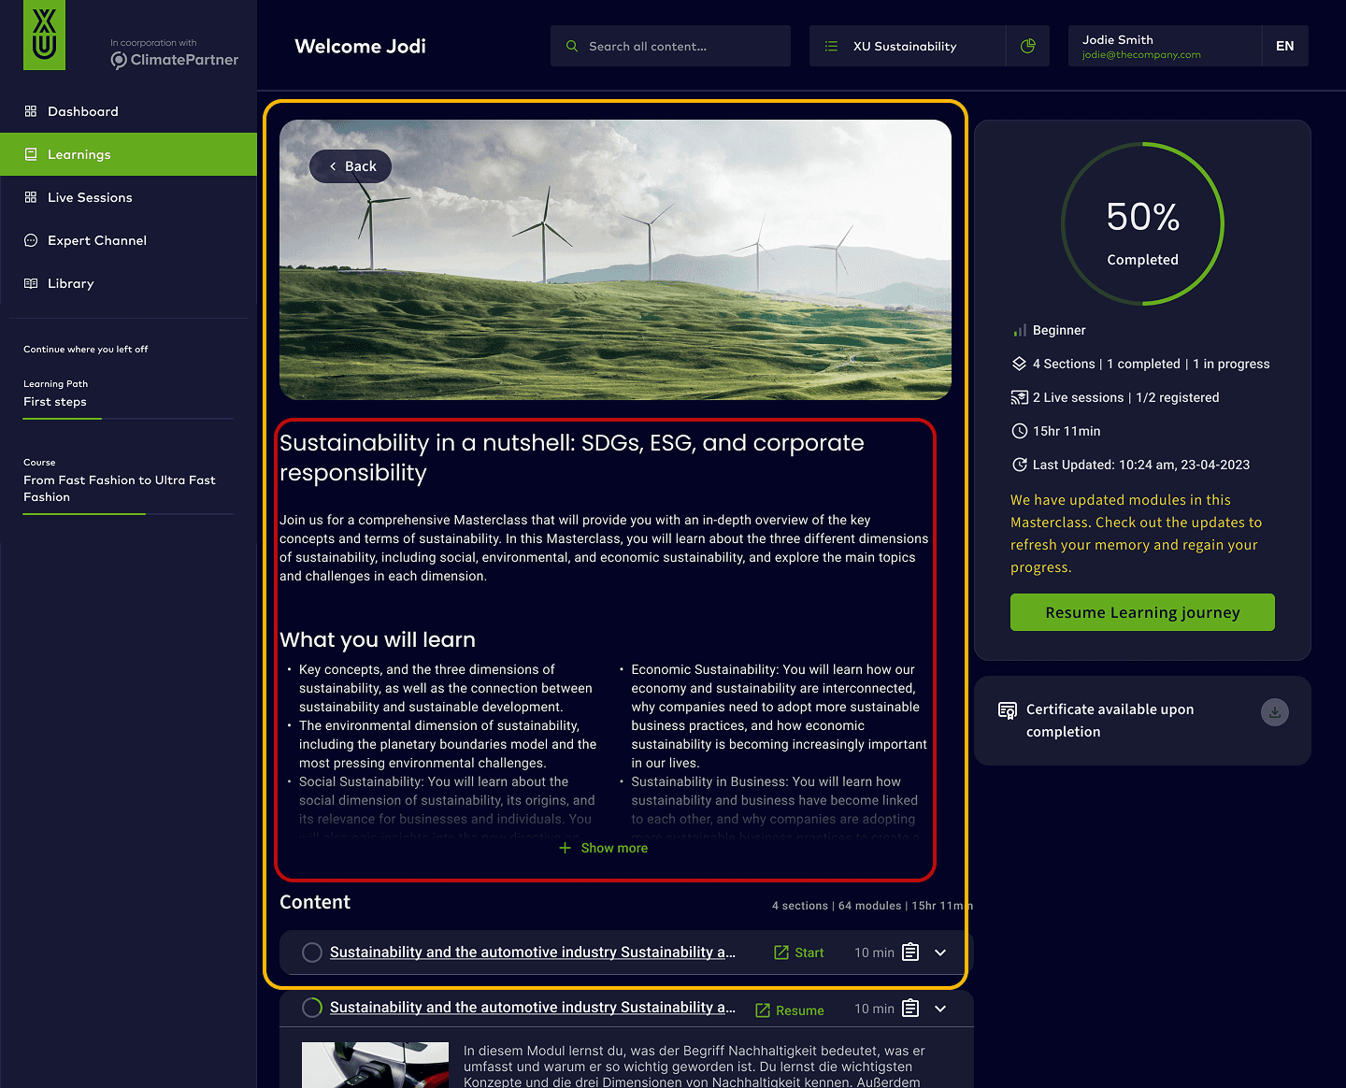Screen dimensions: 1346x1088
Task: Click the 50% Completed progress ring
Action: [1142, 223]
